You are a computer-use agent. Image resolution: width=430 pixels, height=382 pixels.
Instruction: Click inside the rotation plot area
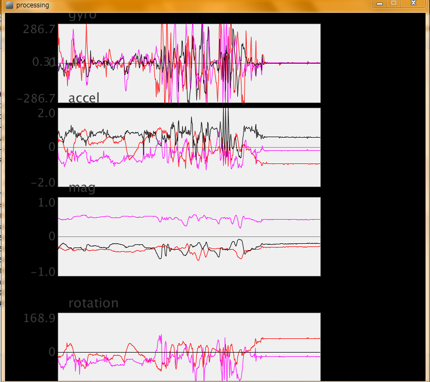click(189, 347)
